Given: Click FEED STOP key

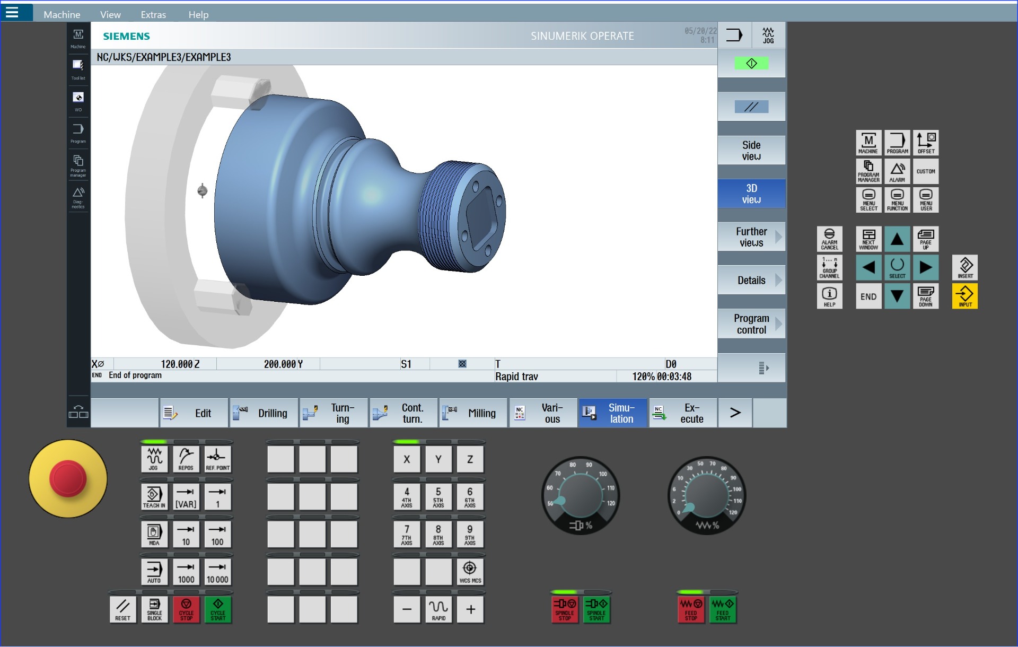Looking at the screenshot, I should [691, 610].
